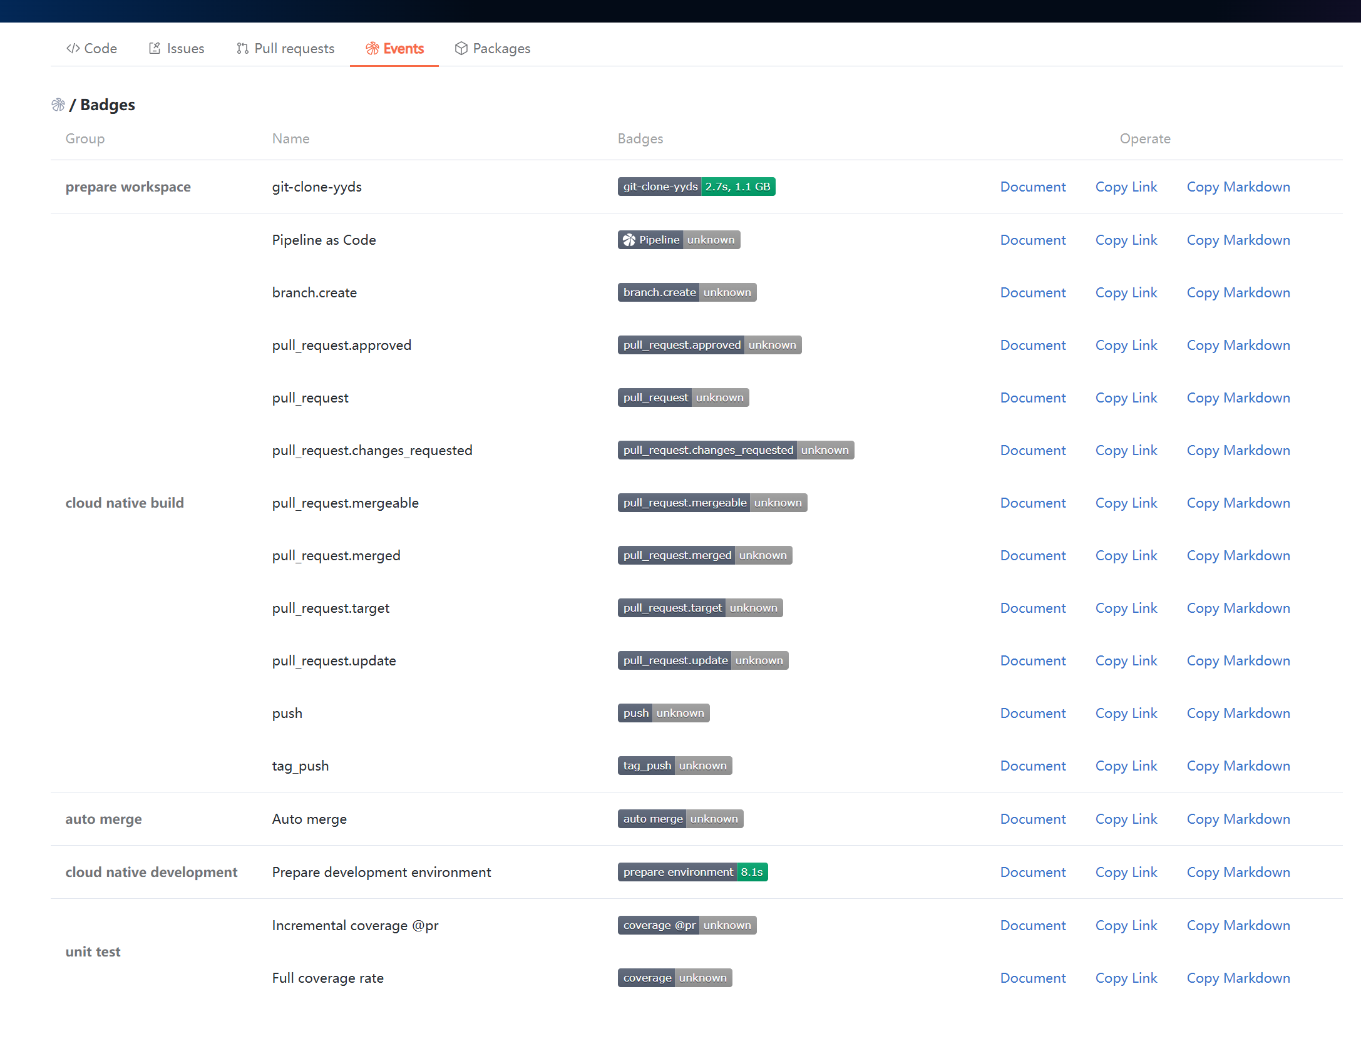
Task: Copy Markdown for Full coverage rate
Action: [x=1238, y=978]
